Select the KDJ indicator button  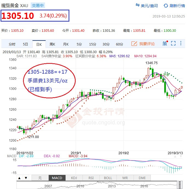coord(74,178)
